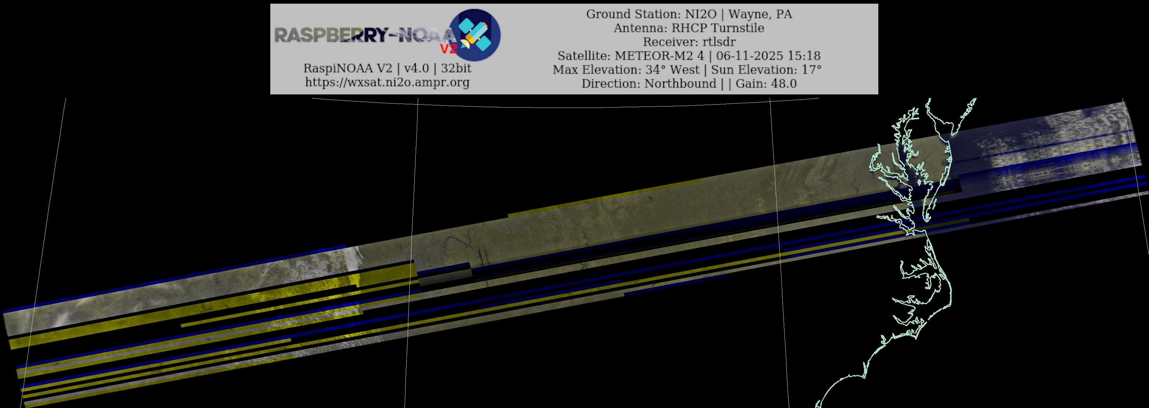Click the Sun Elevation 17° text
Screen dimensions: 1149x408
(766, 70)
